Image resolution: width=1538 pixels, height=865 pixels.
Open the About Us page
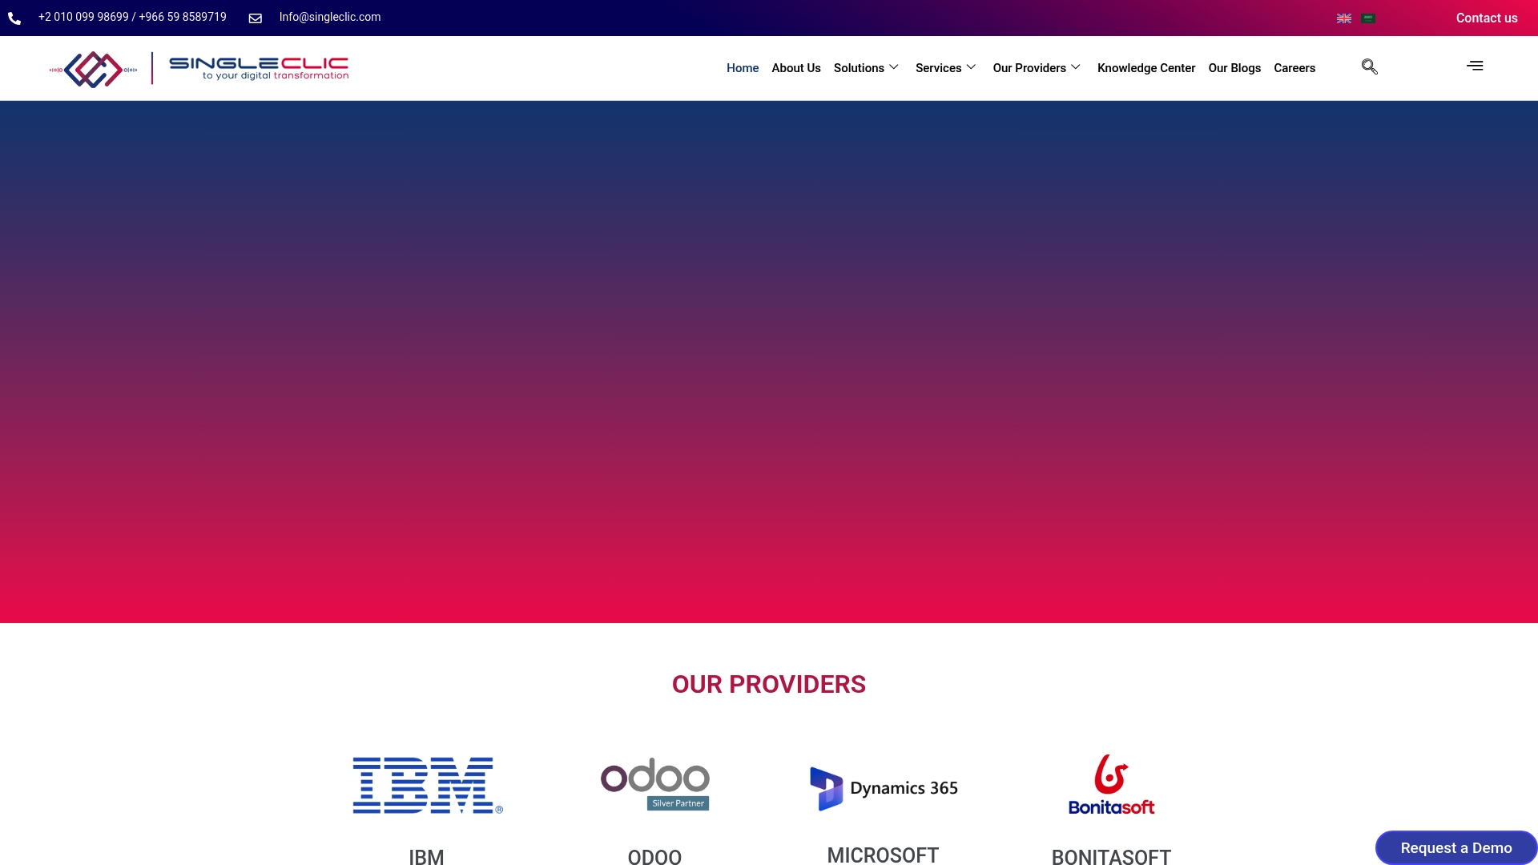[795, 68]
